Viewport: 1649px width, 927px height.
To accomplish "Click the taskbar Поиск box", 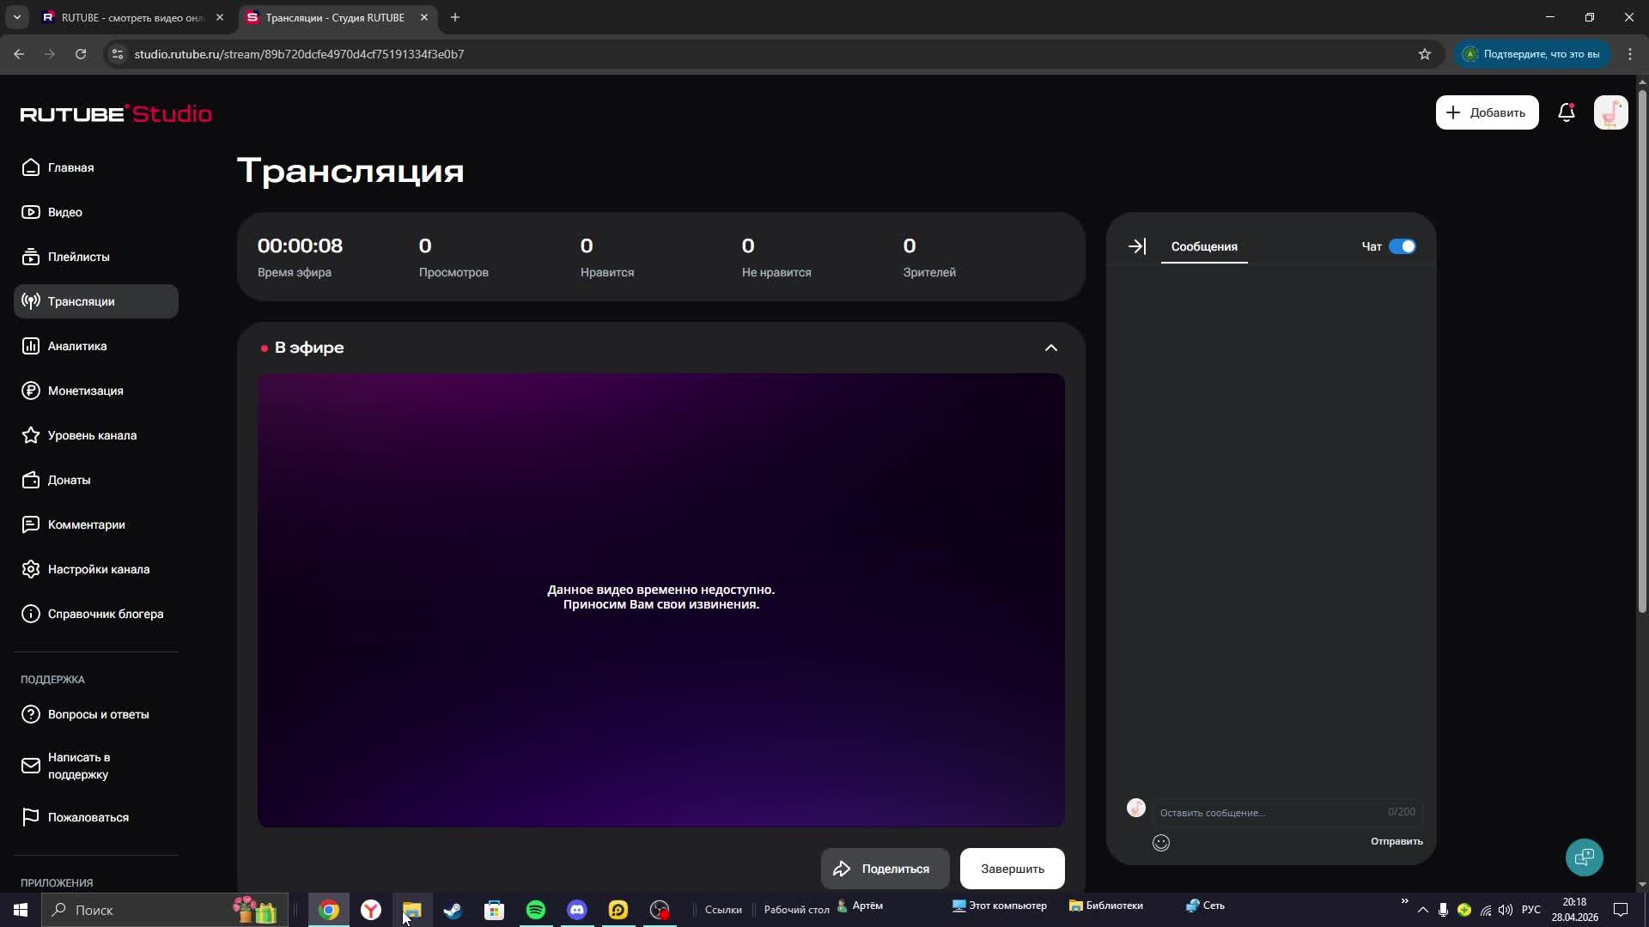I will click(163, 910).
